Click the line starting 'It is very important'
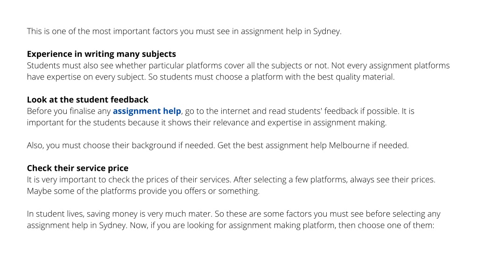Viewport: 478px width, 268px height. coord(231,180)
